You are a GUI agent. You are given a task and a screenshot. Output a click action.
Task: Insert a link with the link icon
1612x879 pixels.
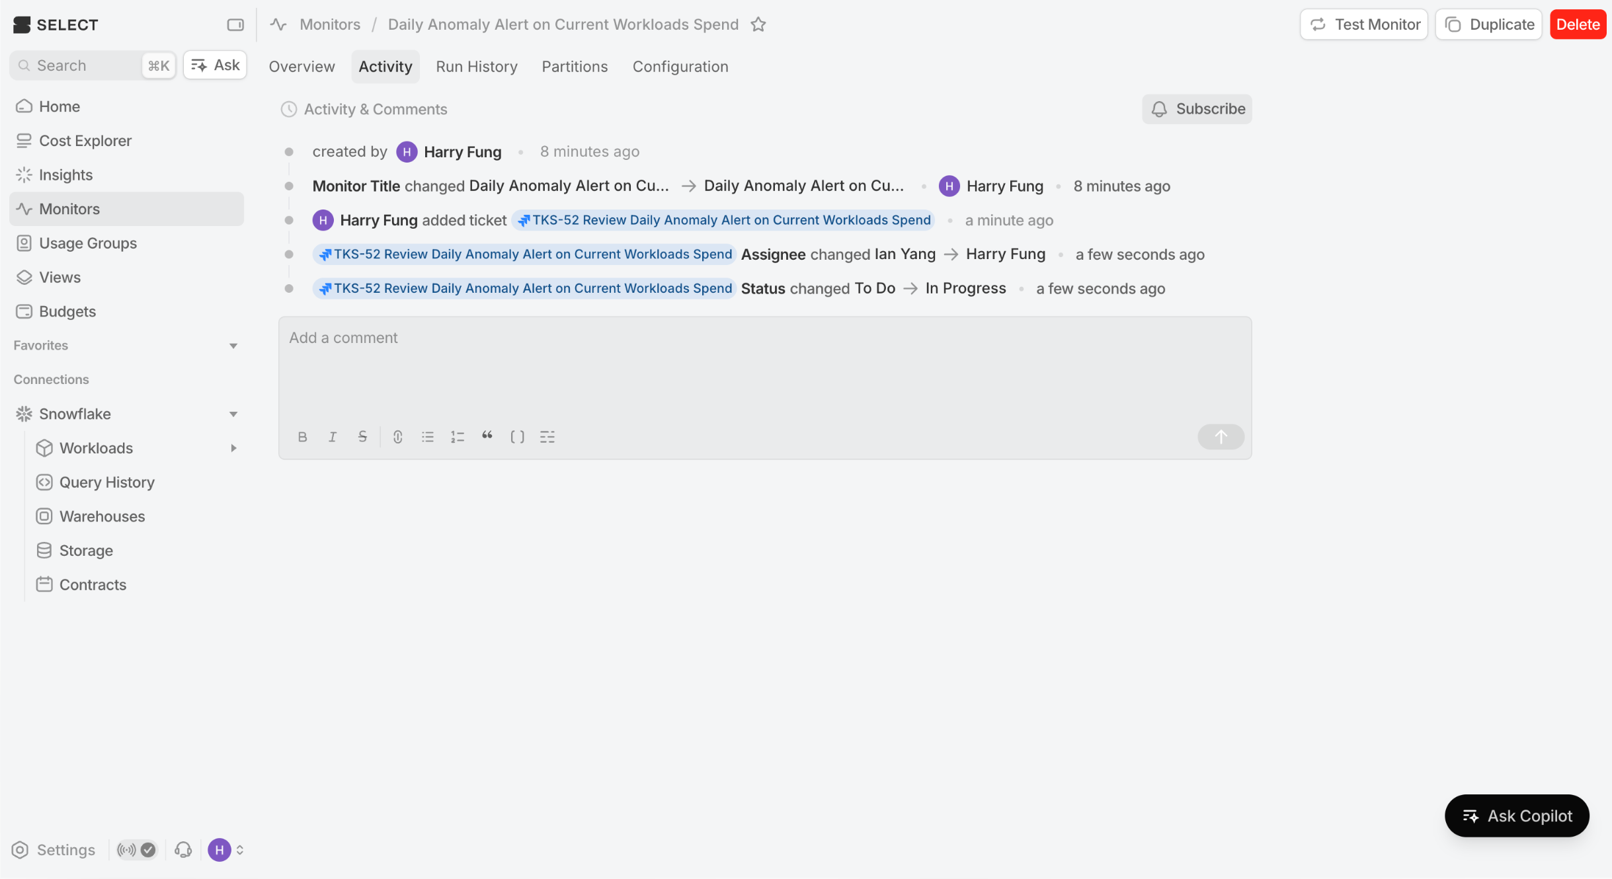click(x=397, y=437)
